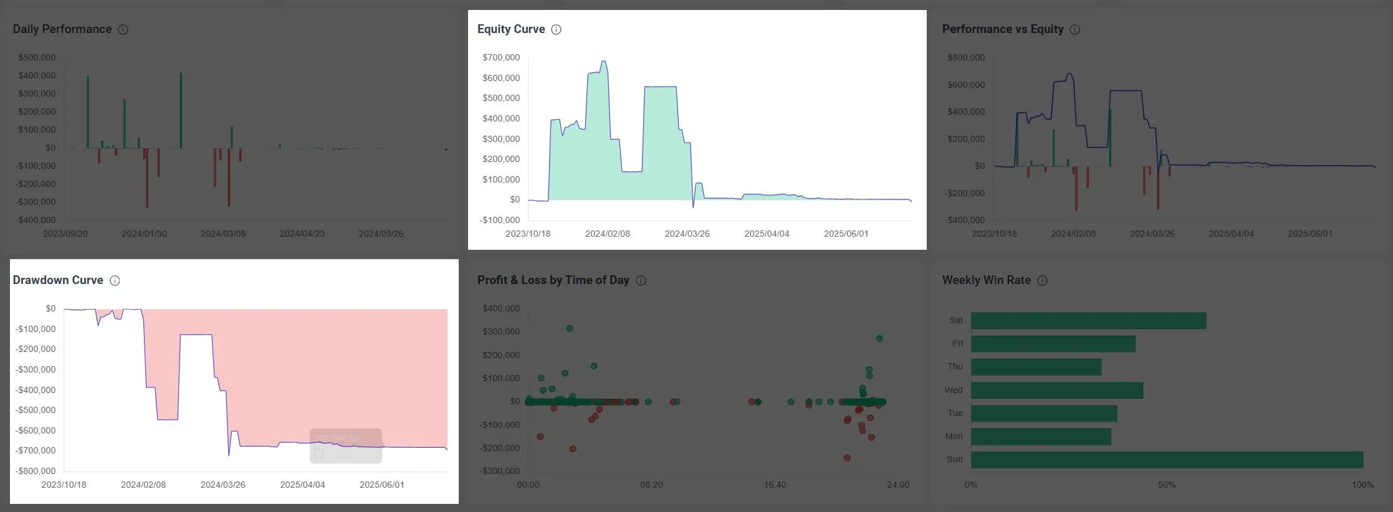Click the Drawdown Curve panel title
The image size is (1393, 512).
[58, 280]
